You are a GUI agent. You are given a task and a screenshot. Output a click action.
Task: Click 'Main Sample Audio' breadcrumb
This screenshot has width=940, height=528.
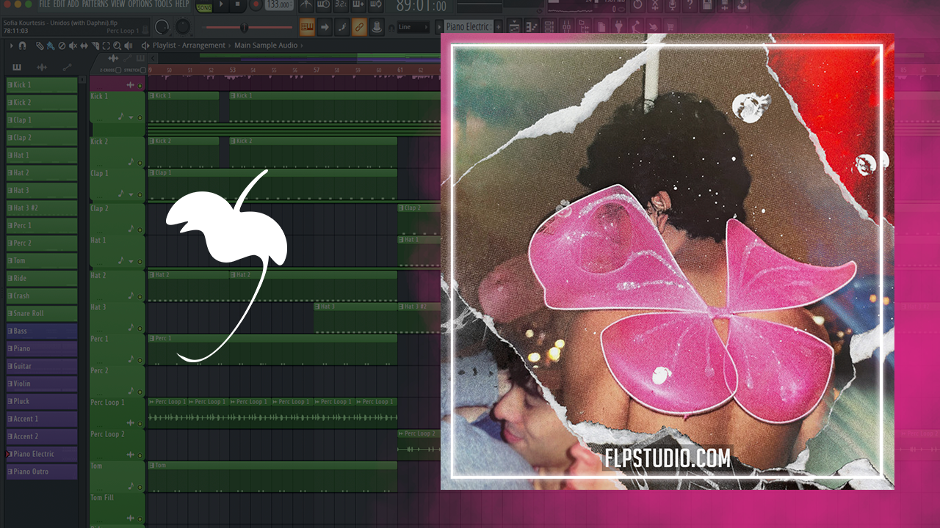266,45
